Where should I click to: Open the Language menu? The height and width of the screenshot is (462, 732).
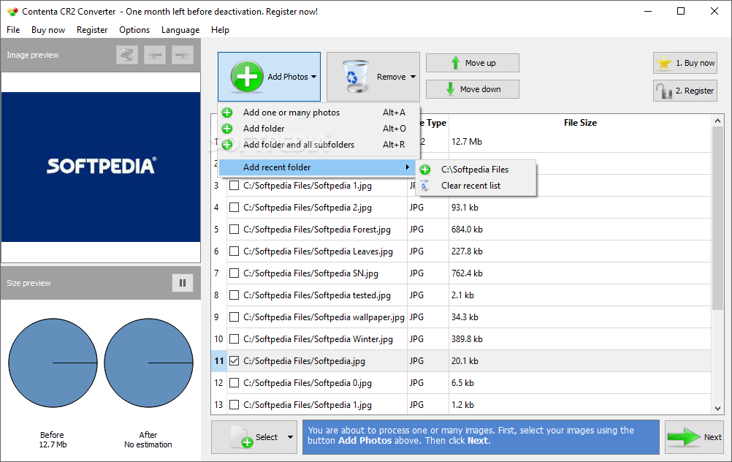pyautogui.click(x=180, y=30)
